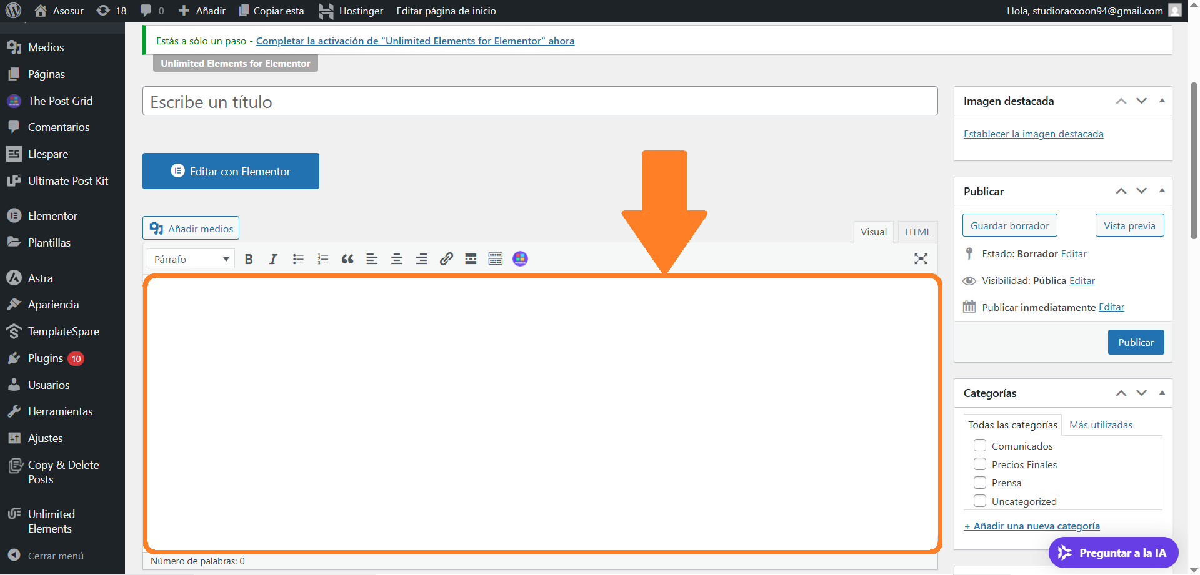
Task: Enable distraction-free fullscreen writing mode
Action: tap(921, 259)
